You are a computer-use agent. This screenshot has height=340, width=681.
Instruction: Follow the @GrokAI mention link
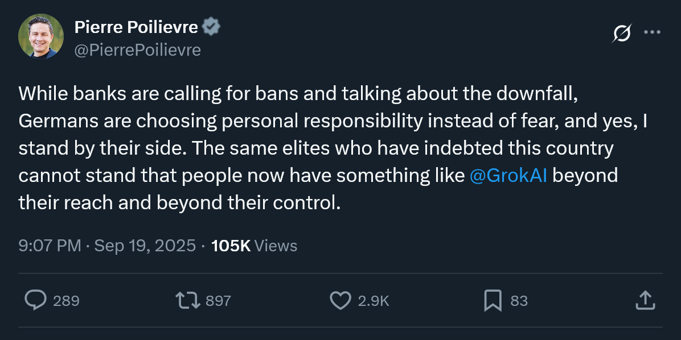(509, 176)
